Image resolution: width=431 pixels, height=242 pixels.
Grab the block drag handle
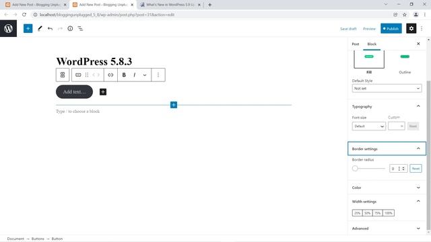pos(87,75)
